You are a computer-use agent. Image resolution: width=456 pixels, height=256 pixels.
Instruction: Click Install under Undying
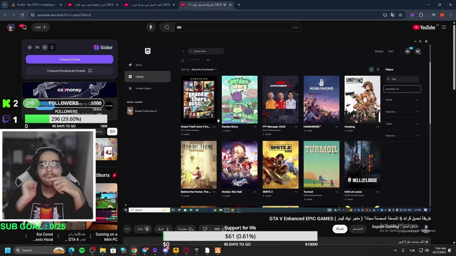(x=349, y=131)
